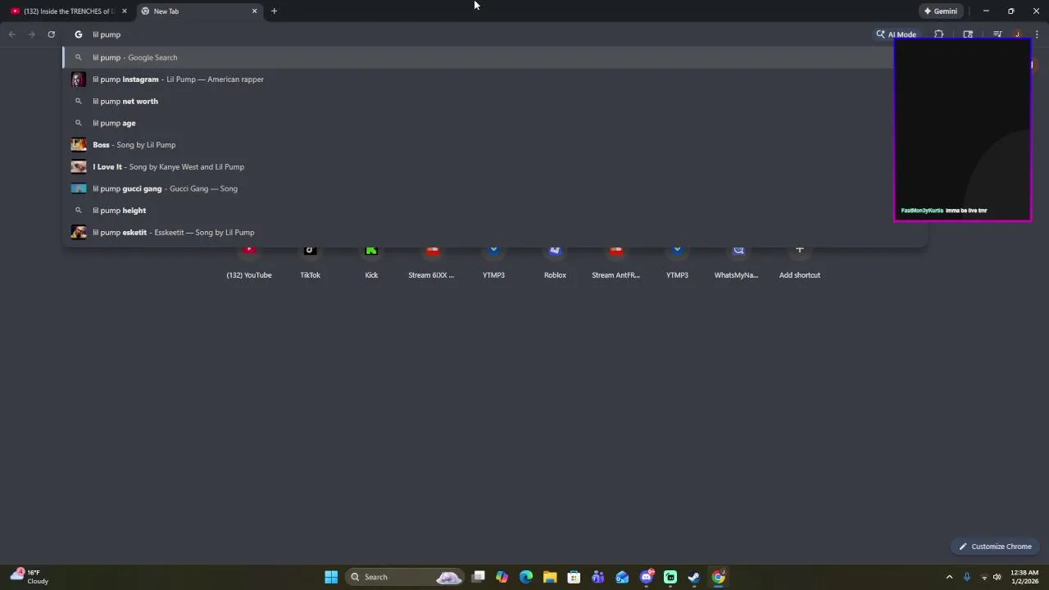Choose 'Boss - Song by Lil Pump'
This screenshot has height=590, width=1049.
(x=495, y=145)
